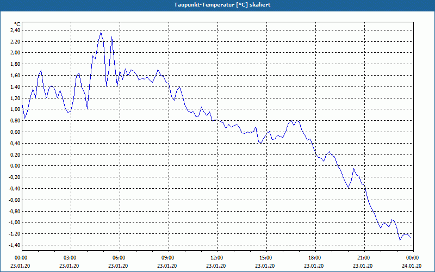
Task: Click the 1,20 y-axis label
Action: pos(16,98)
